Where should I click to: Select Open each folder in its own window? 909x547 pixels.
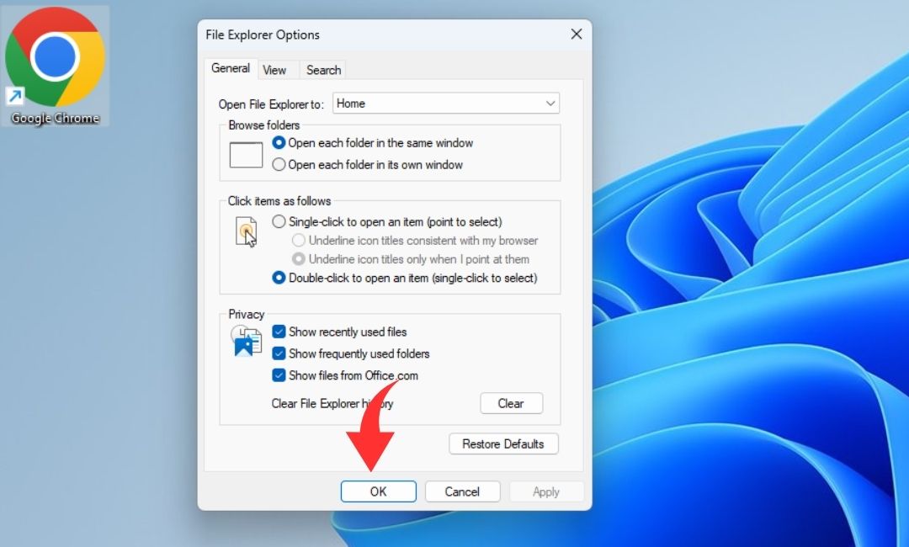click(x=279, y=165)
